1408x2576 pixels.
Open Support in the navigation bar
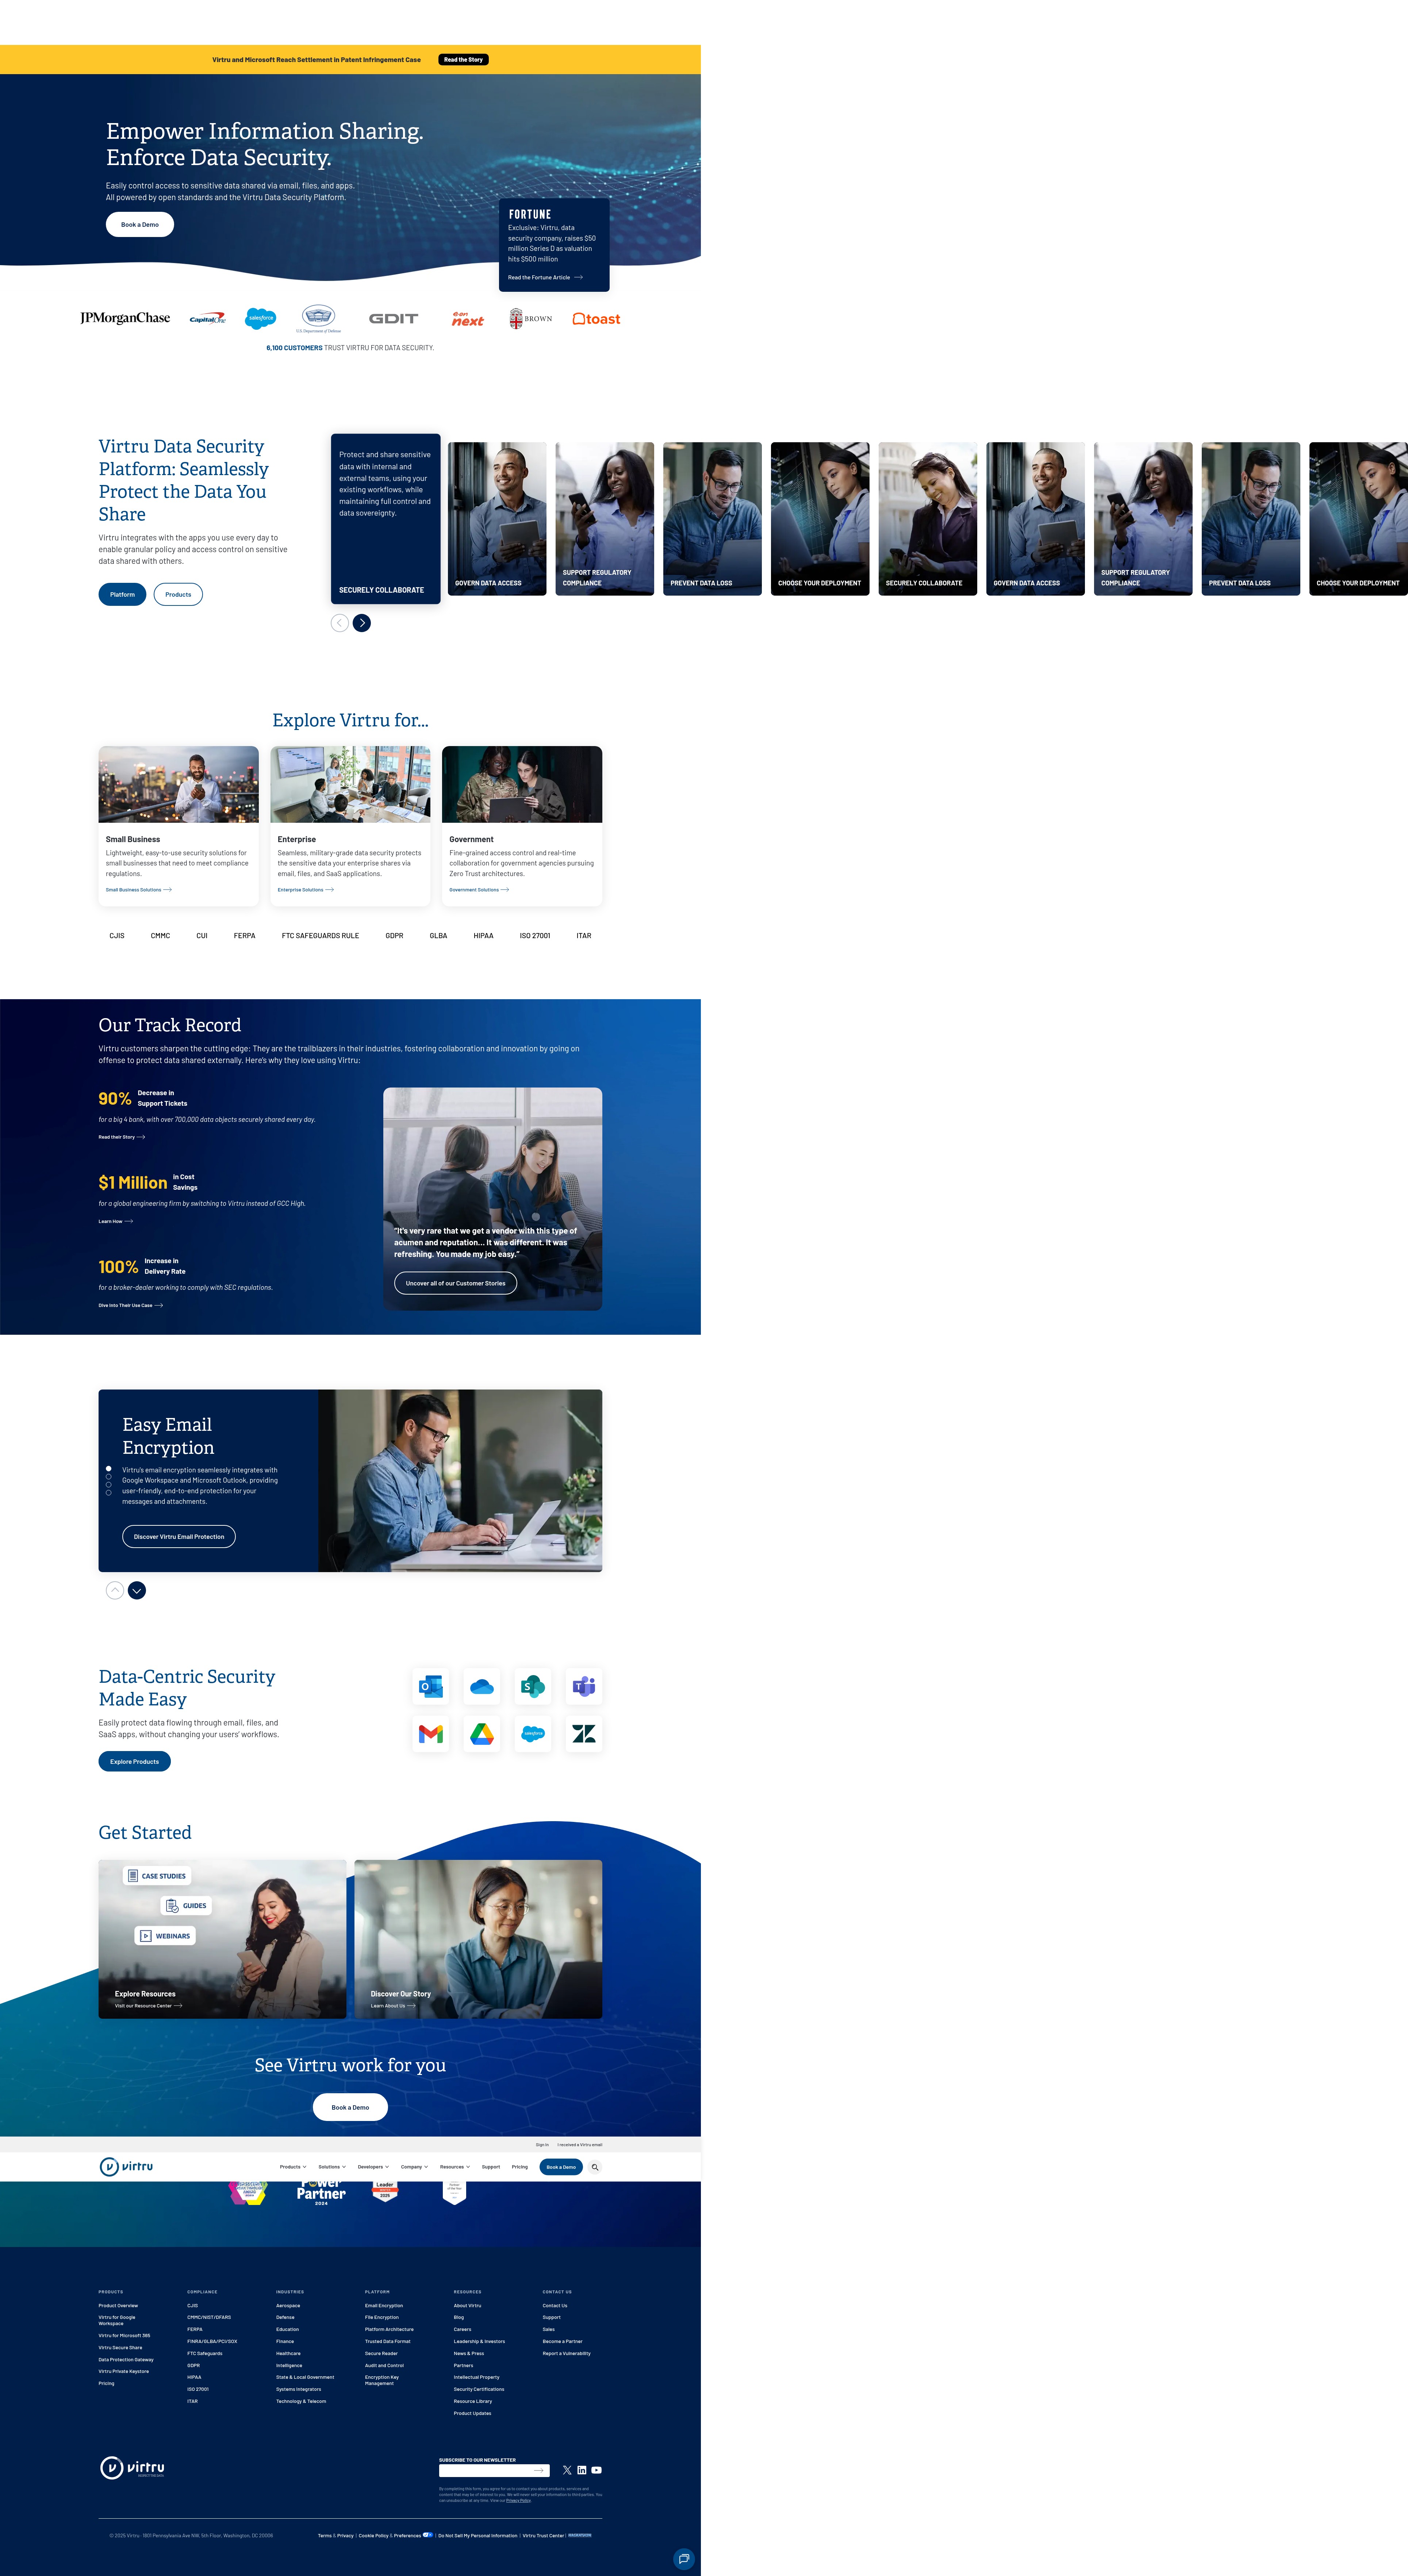pyautogui.click(x=491, y=2167)
